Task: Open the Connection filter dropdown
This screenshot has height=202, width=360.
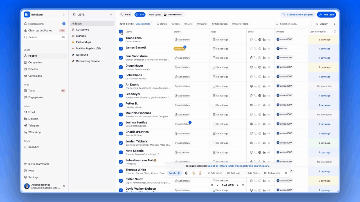Action: 220,24
